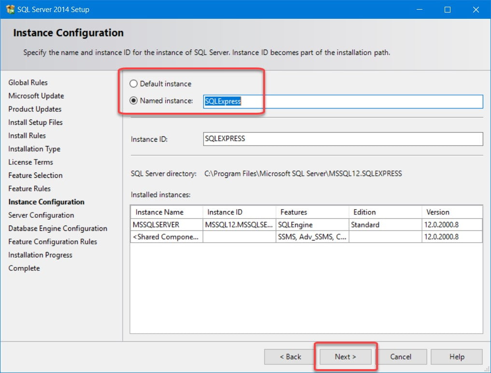Viewport: 491px width, 373px height.
Task: Go to the Server Configuration step
Action: tap(41, 215)
